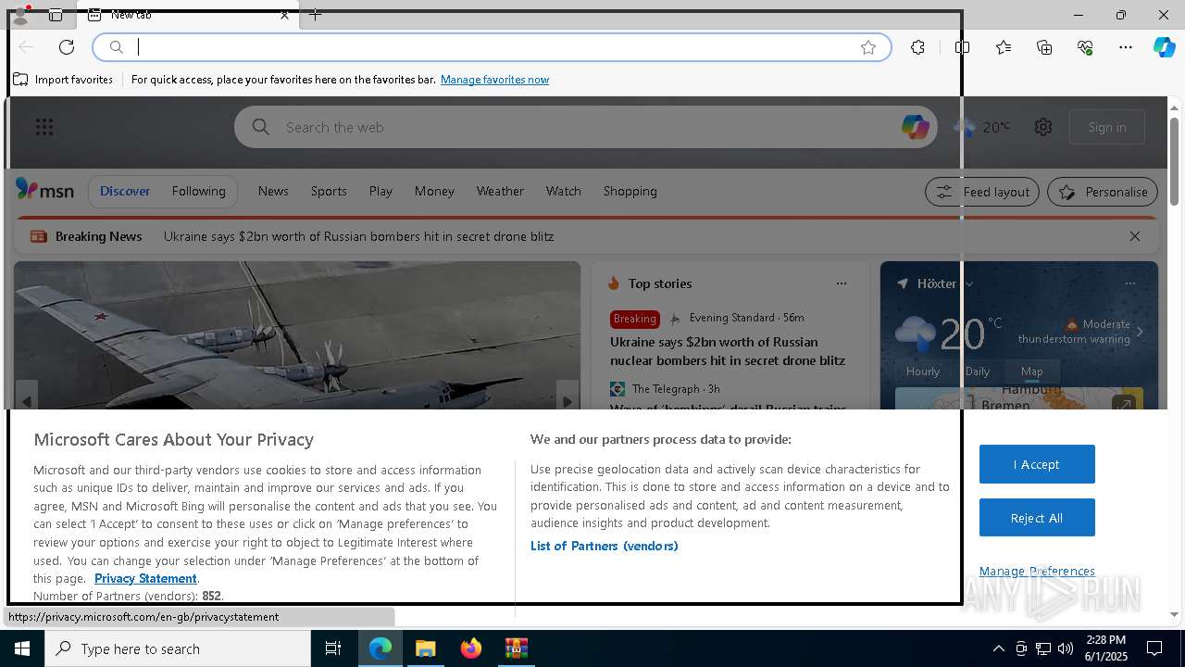Open the Watch section
Image resolution: width=1185 pixels, height=667 pixels.
(563, 191)
